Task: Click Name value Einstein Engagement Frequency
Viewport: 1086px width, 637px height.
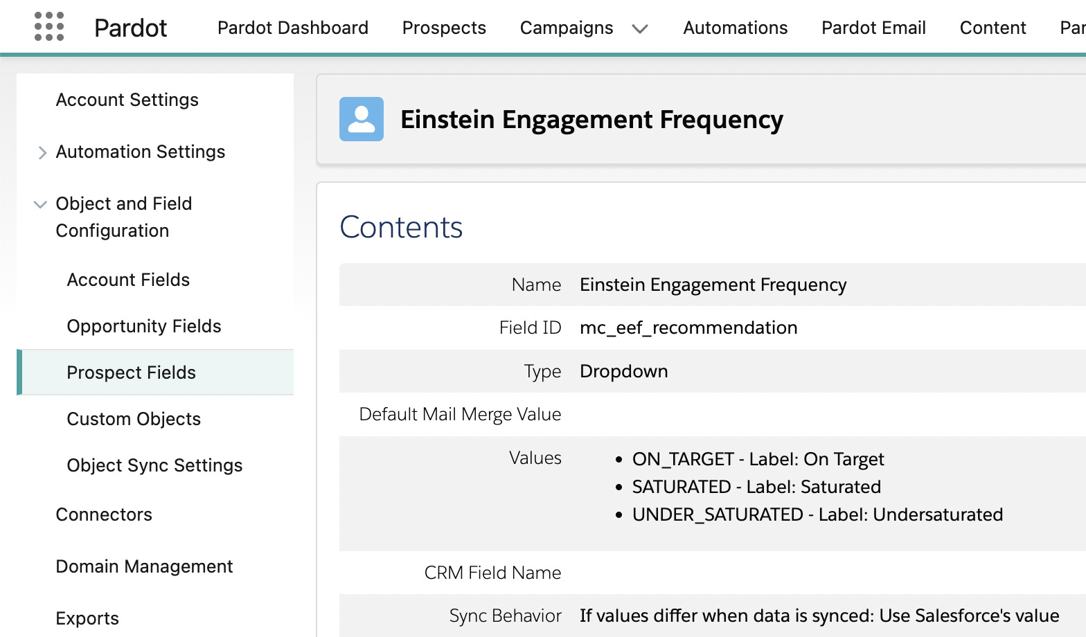Action: 713,285
